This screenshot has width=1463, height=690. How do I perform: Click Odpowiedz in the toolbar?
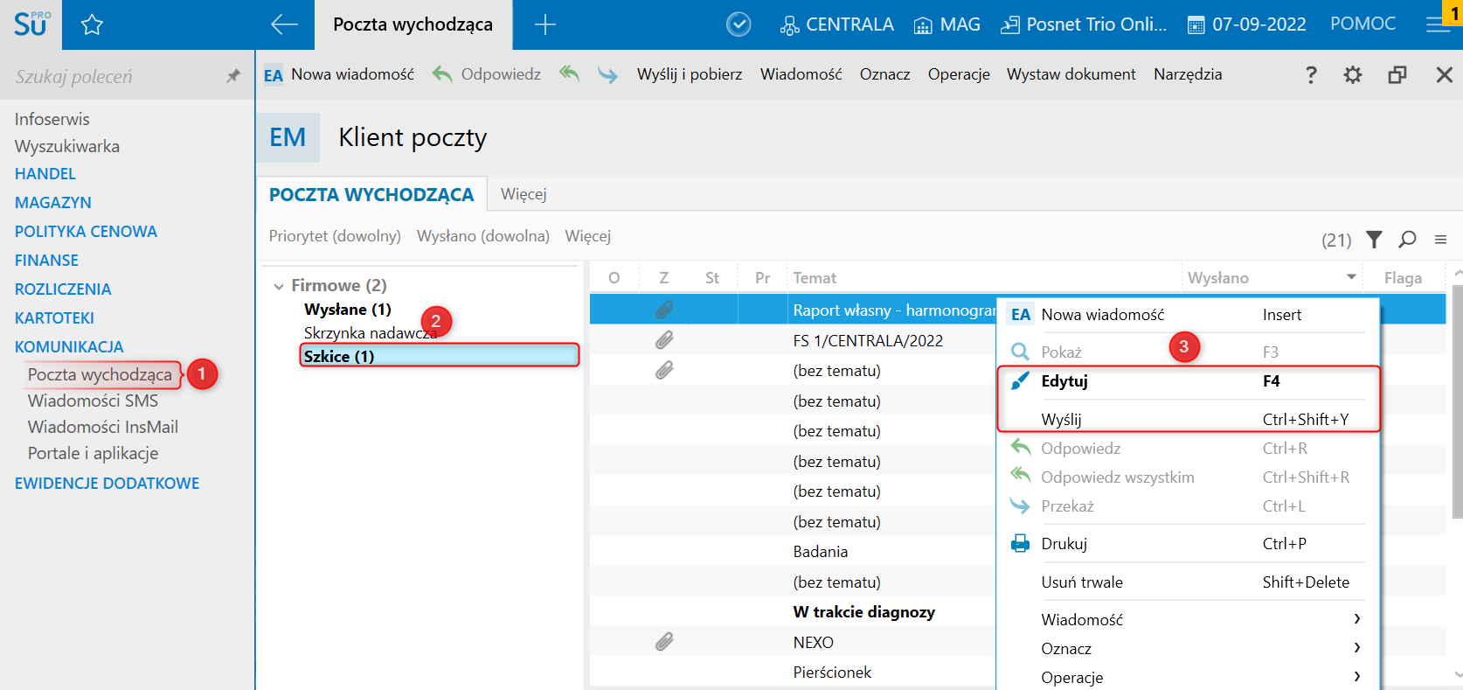tap(487, 74)
